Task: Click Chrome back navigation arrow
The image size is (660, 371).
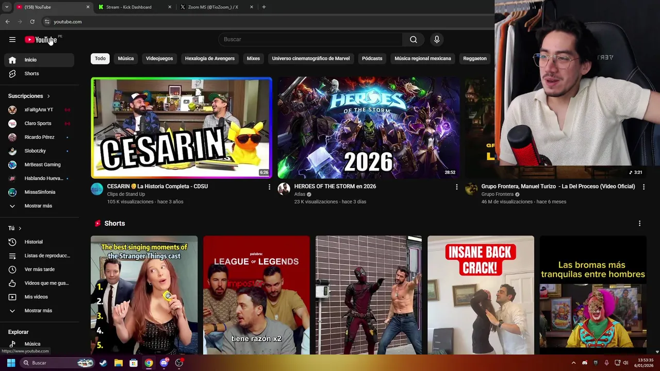Action: (7, 22)
